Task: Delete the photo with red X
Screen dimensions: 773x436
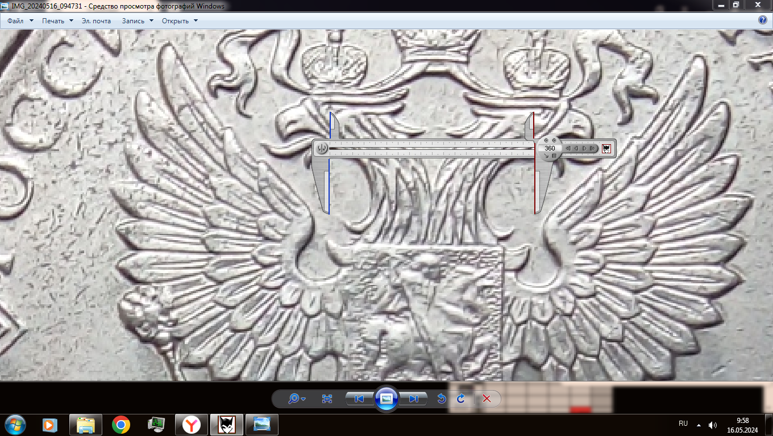Action: click(x=487, y=399)
